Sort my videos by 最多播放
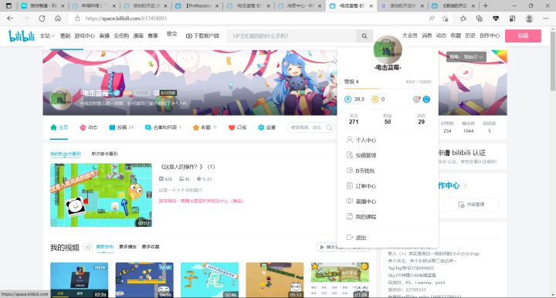This screenshot has height=298, width=556. 127,246
